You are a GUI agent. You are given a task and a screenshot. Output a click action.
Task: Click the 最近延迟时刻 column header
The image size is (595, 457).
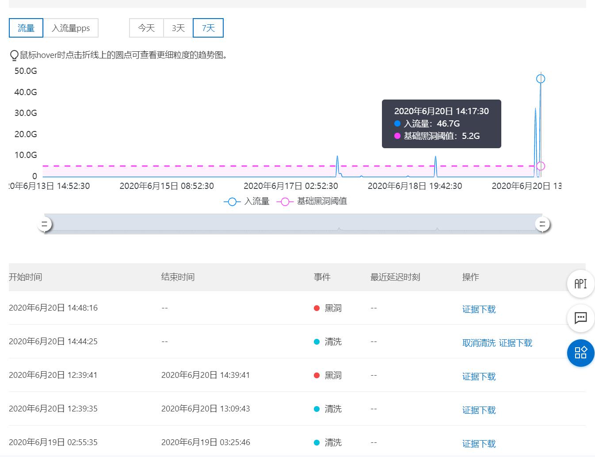coord(395,277)
